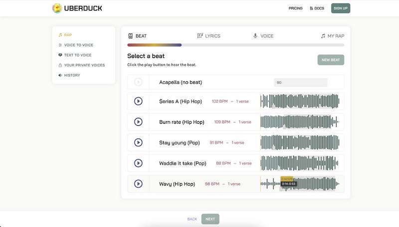Open Voice to Voice in sidebar
This screenshot has height=227, width=399.
tap(78, 45)
